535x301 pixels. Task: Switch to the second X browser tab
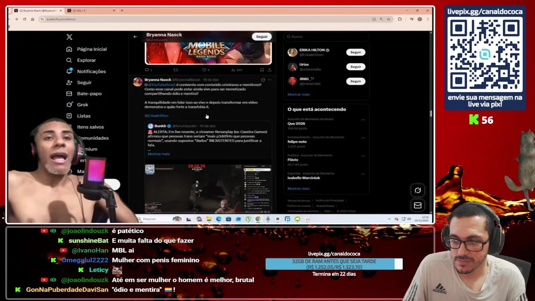[90, 10]
